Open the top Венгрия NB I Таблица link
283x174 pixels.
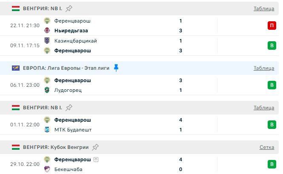tap(263, 9)
